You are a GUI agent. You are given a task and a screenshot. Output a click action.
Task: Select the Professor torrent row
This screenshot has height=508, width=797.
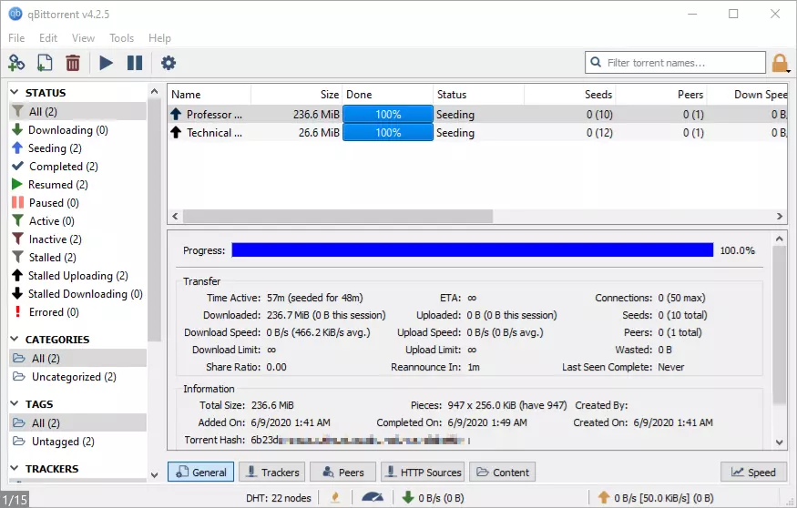[x=476, y=115]
